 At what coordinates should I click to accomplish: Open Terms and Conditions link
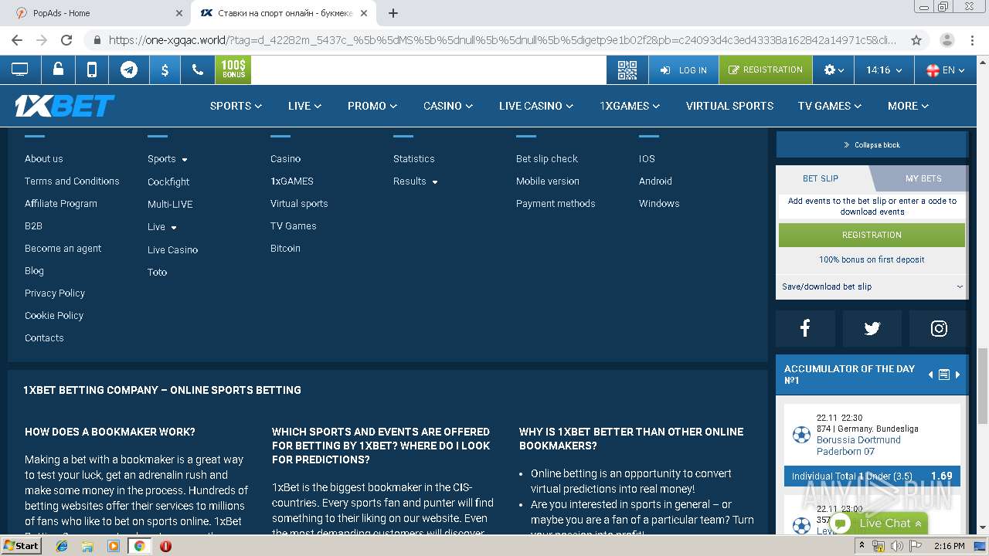pos(72,181)
